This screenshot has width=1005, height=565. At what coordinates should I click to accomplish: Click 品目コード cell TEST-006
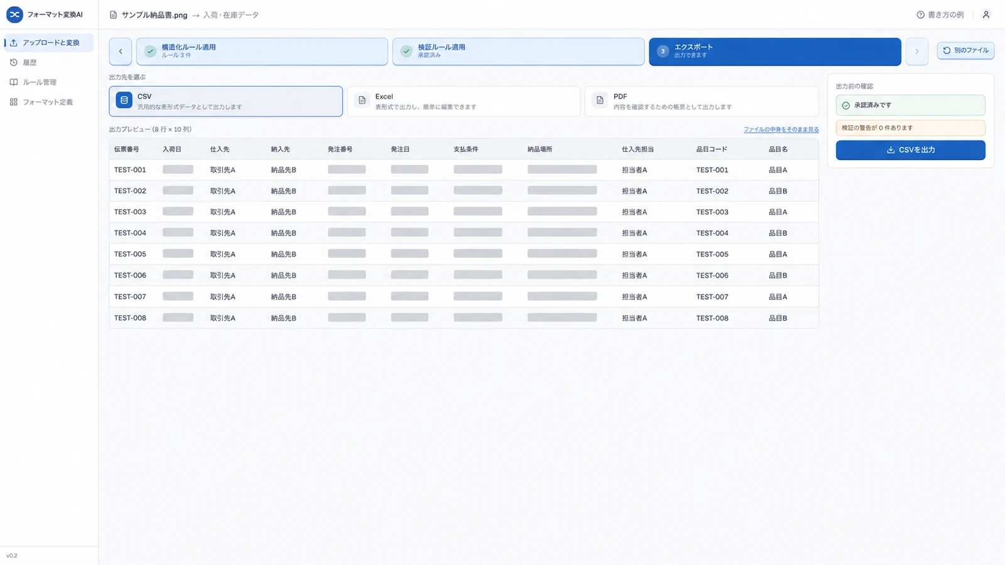(x=712, y=276)
